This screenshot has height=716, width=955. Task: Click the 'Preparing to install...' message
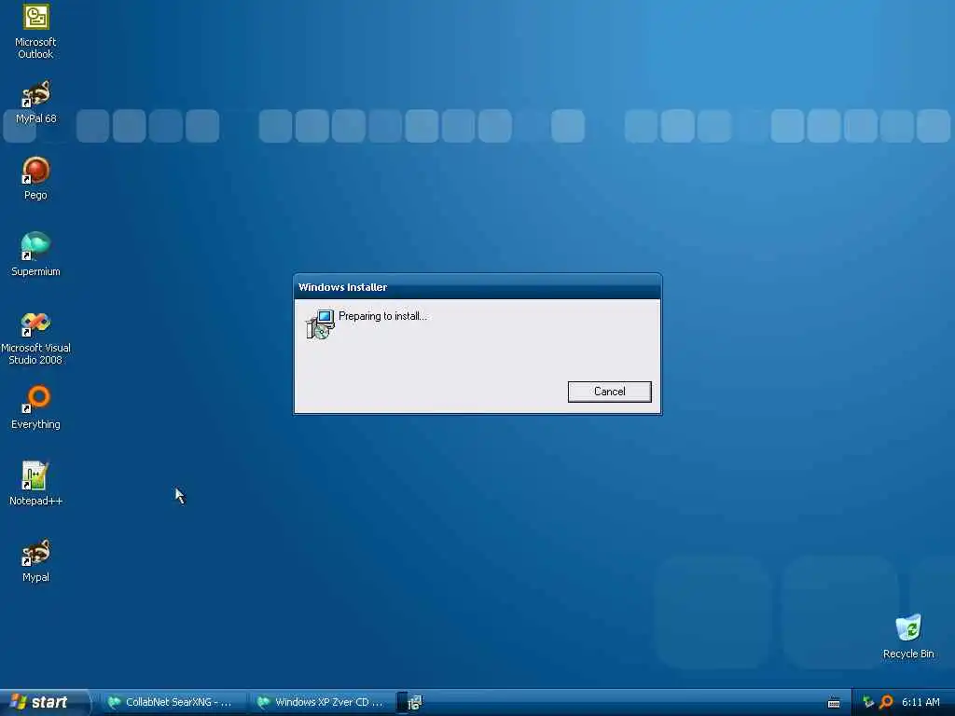click(383, 316)
